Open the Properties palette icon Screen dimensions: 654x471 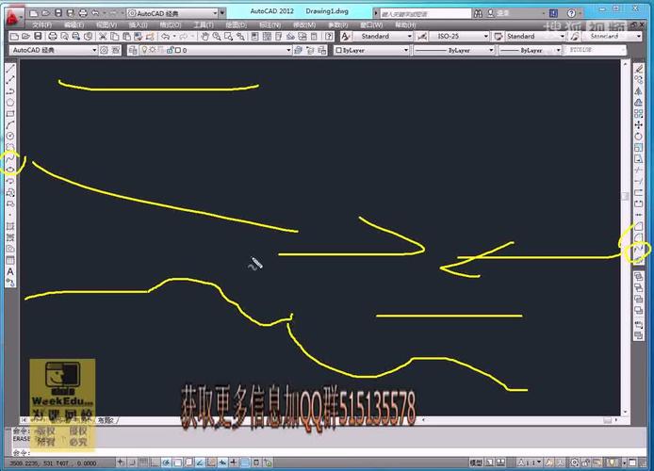(254, 37)
